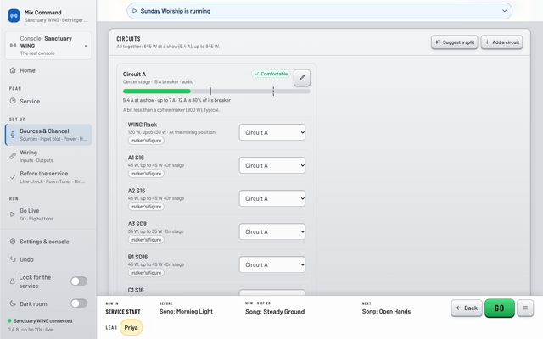
Task: Open the cue list menu icon beside GO
Action: (x=525, y=308)
